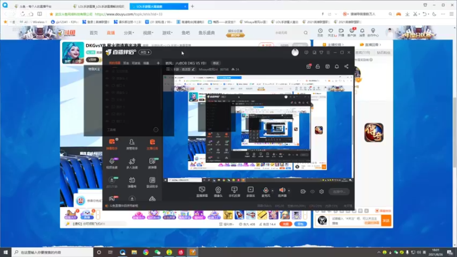Open the 主播任务 tool icon
The image size is (457, 257).
click(152, 144)
